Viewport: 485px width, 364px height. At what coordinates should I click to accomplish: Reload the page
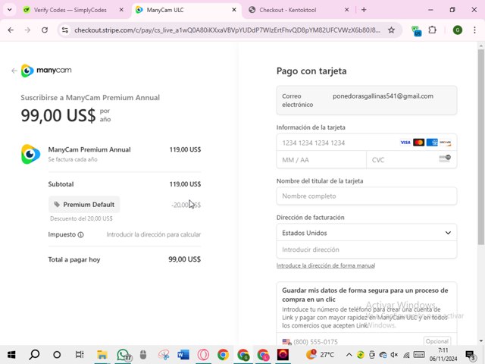pos(45,30)
